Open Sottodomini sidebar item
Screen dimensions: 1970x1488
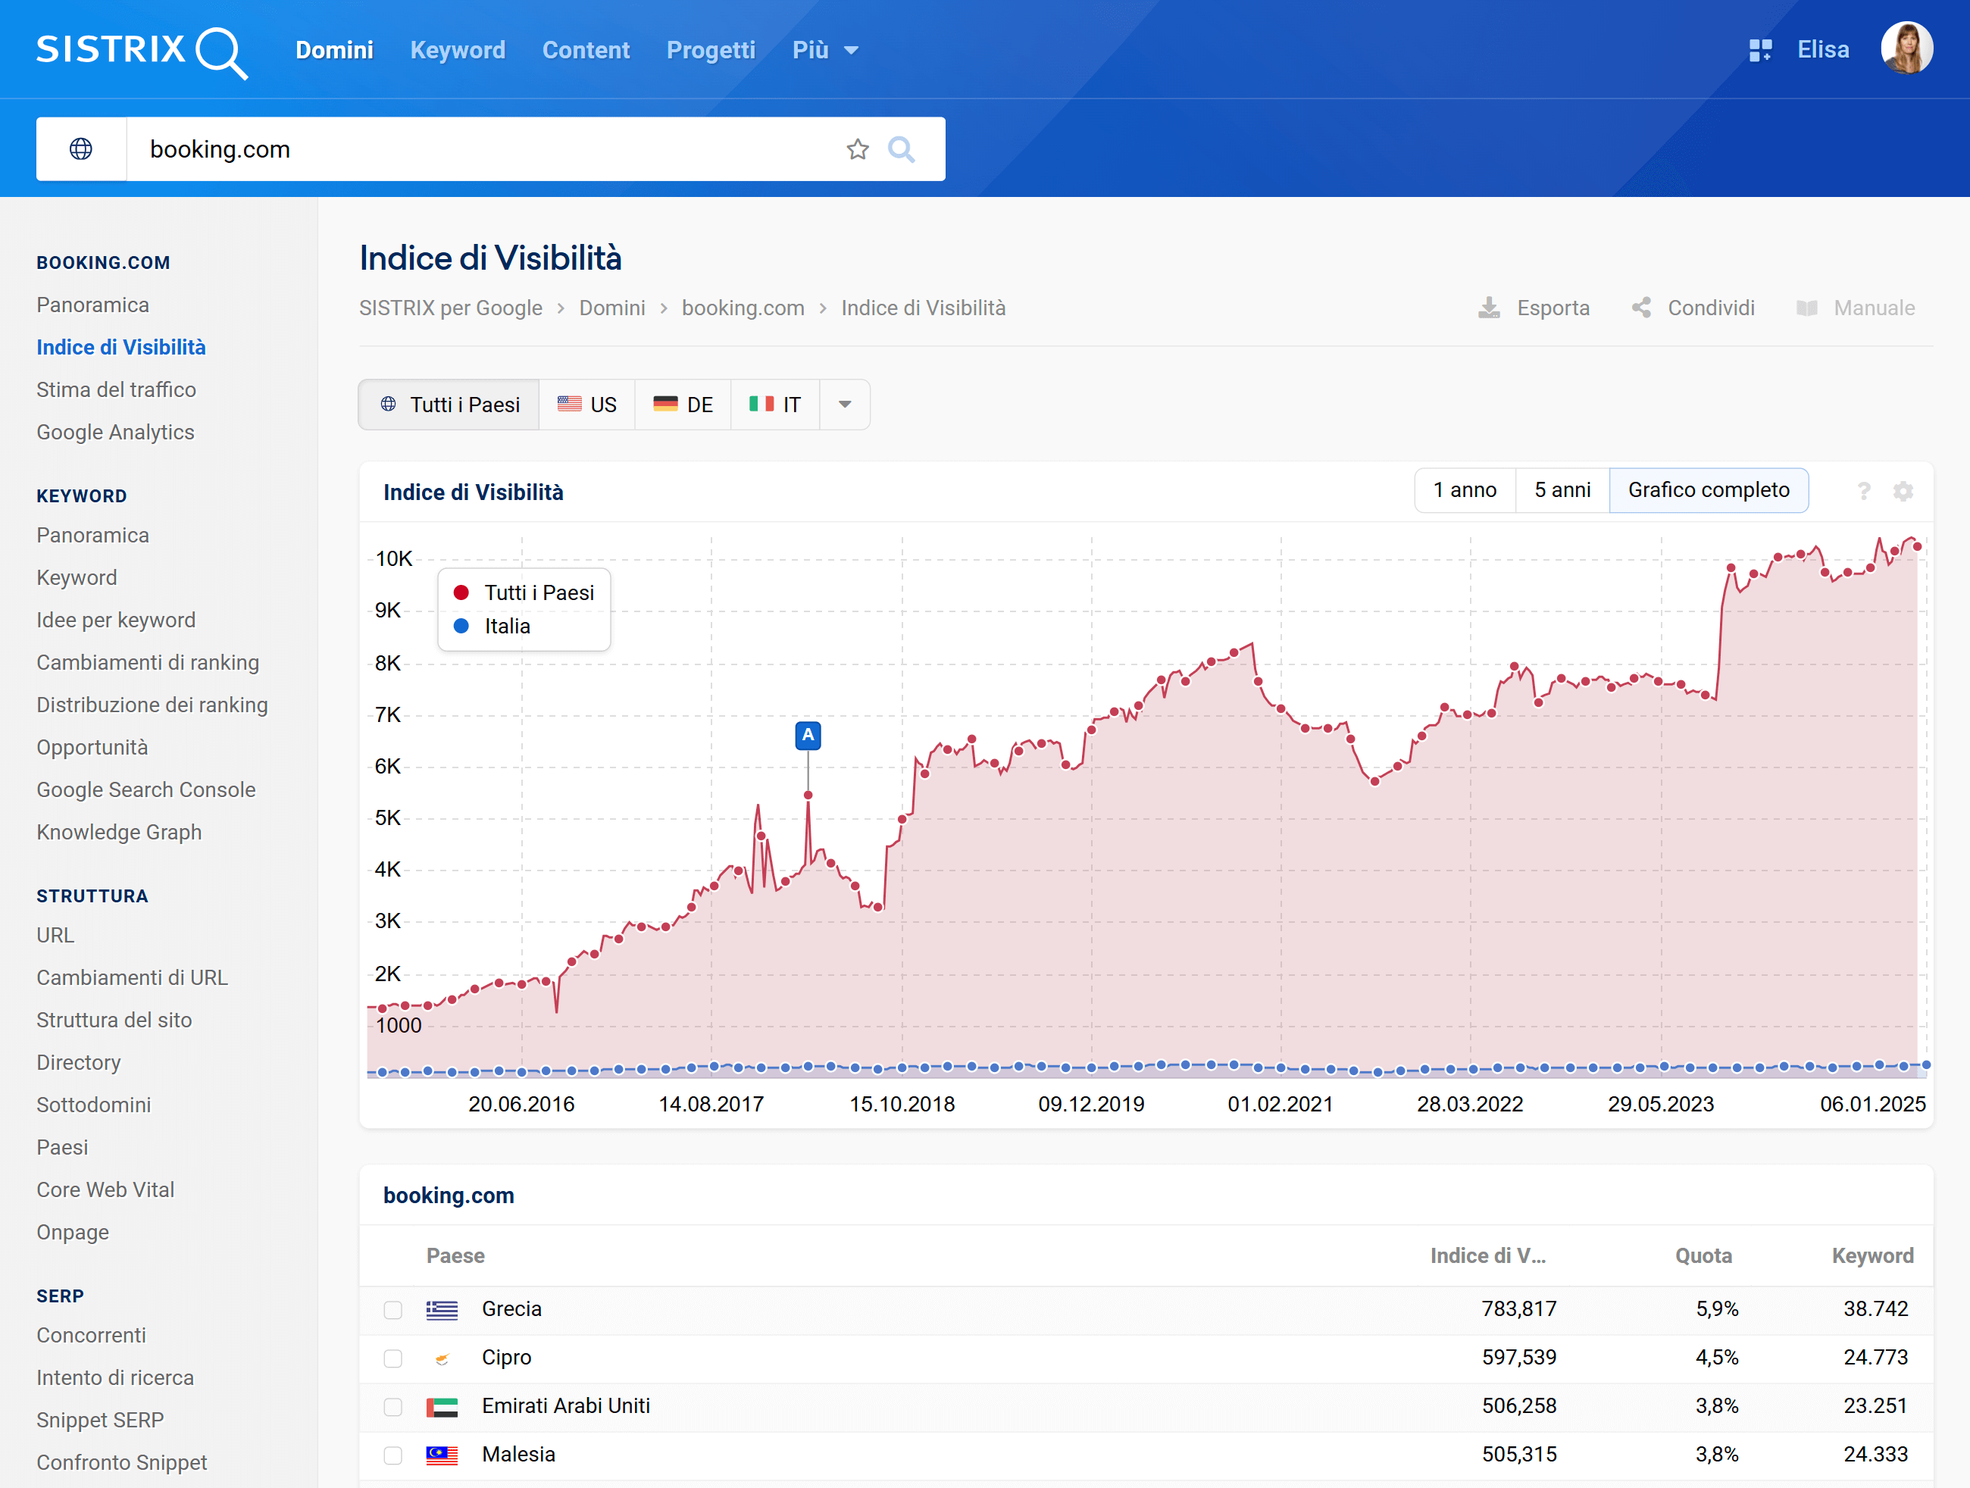pos(93,1105)
